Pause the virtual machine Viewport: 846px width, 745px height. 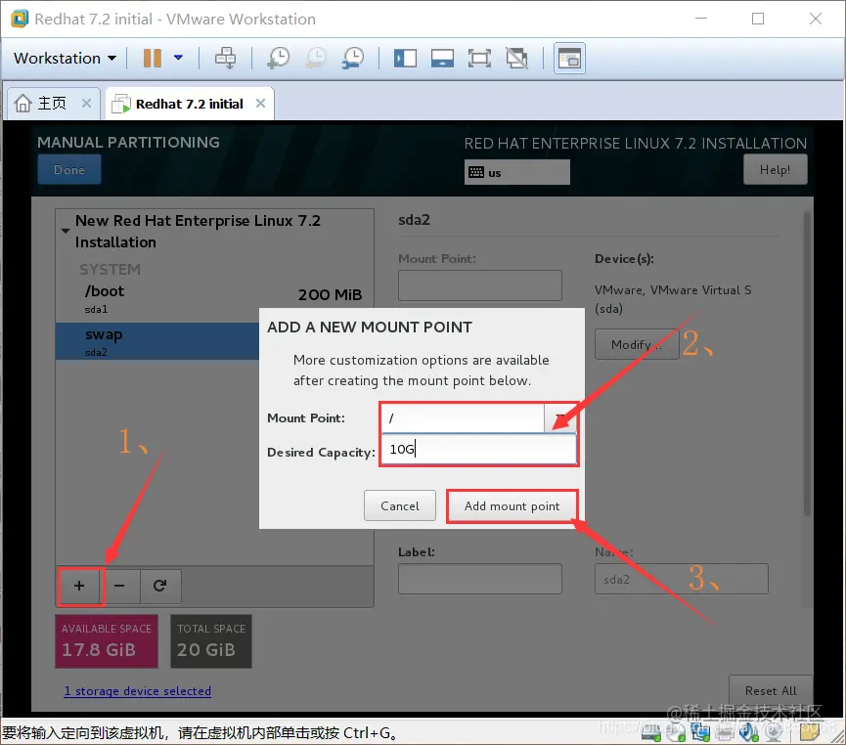[153, 58]
